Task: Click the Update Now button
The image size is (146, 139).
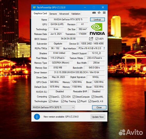Action: point(98,117)
